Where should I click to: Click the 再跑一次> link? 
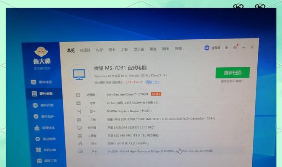tap(153, 82)
